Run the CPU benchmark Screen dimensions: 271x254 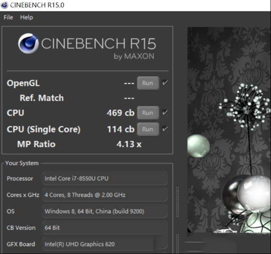148,113
